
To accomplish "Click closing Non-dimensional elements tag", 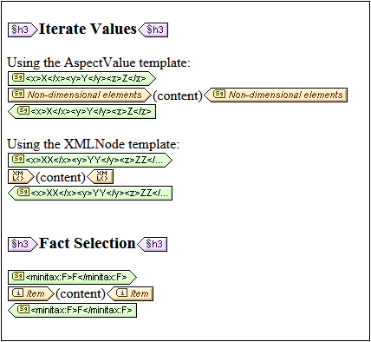I will point(276,95).
